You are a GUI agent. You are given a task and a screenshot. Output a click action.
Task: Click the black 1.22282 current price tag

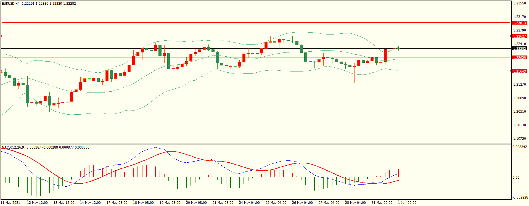tap(519, 48)
